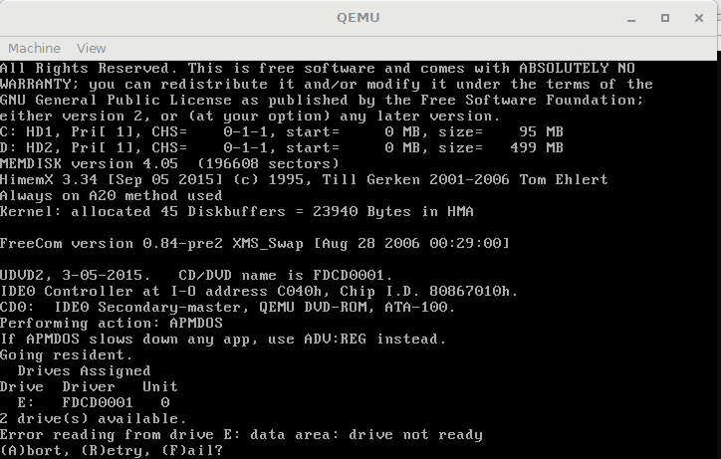
Task: Click the "C: HD1" 95 MB drive line
Action: tap(282, 132)
